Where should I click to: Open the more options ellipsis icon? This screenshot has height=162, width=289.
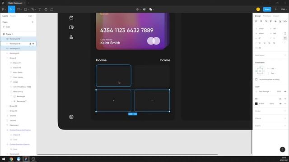285,43
